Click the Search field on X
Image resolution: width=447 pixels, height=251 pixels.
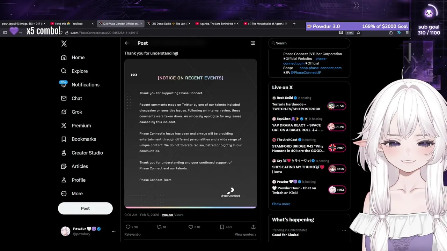coord(309,43)
